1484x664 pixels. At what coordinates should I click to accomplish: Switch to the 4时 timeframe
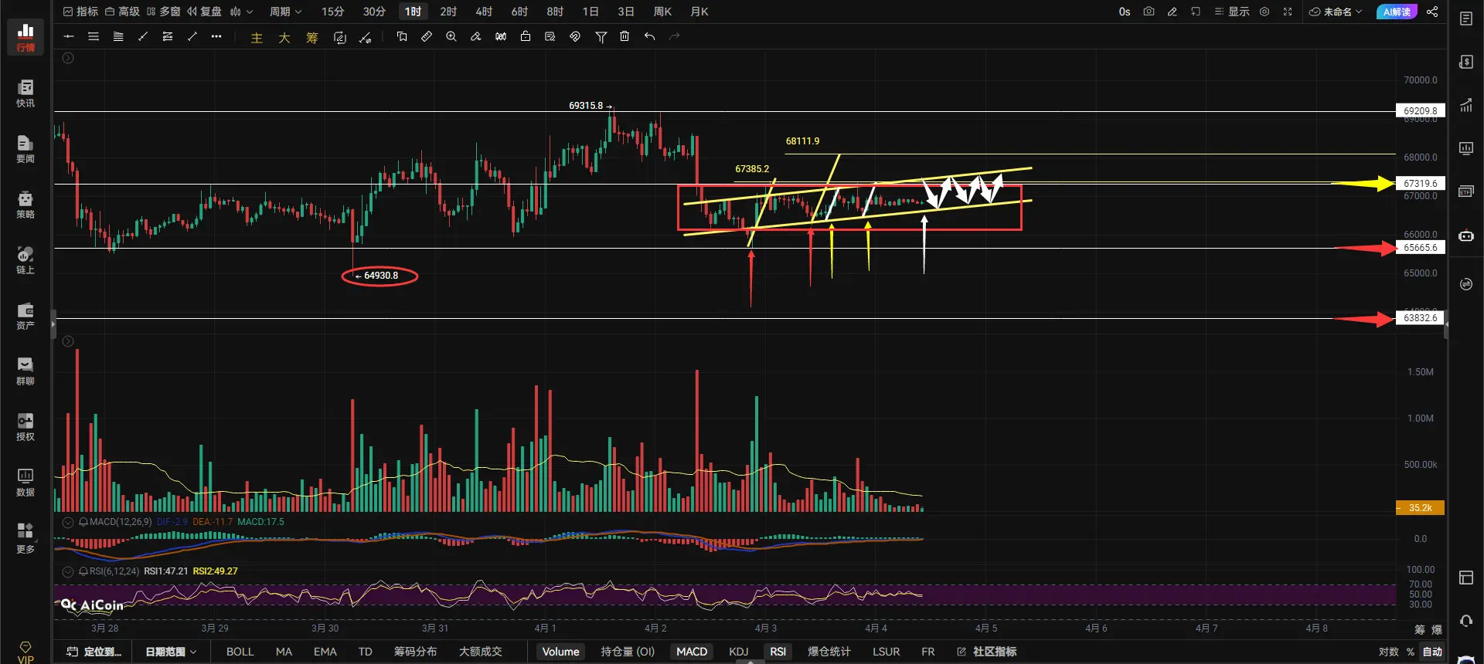[484, 12]
